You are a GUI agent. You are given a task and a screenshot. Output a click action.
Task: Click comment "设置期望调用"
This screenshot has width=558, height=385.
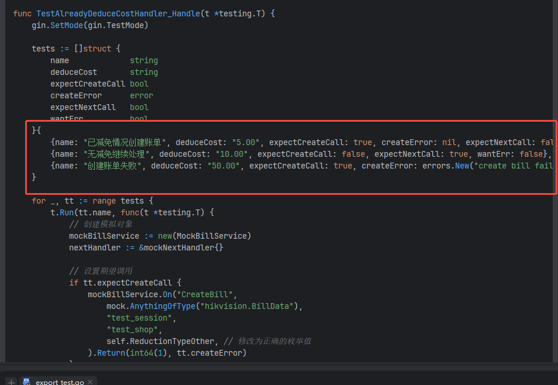pyautogui.click(x=108, y=271)
